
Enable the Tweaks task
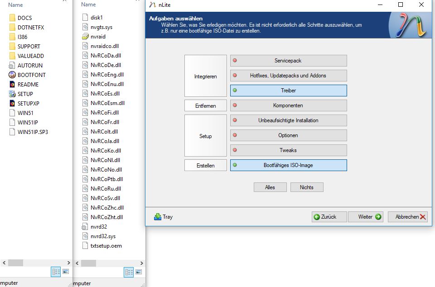coord(288,150)
